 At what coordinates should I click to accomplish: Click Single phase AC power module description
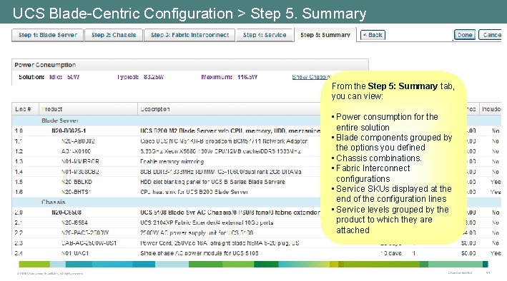[200, 253]
